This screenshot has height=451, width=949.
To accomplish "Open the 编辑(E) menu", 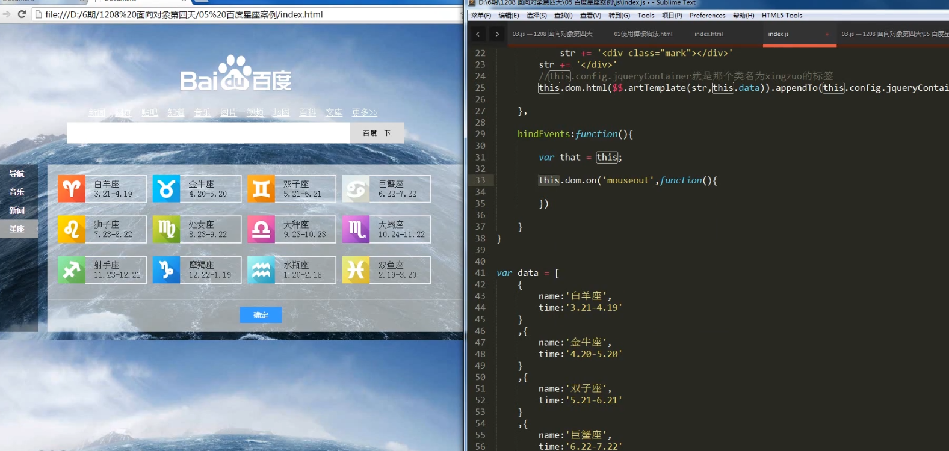I will [509, 16].
